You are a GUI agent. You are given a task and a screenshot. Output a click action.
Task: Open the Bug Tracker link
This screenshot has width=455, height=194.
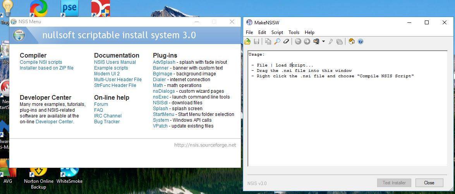tap(107, 122)
